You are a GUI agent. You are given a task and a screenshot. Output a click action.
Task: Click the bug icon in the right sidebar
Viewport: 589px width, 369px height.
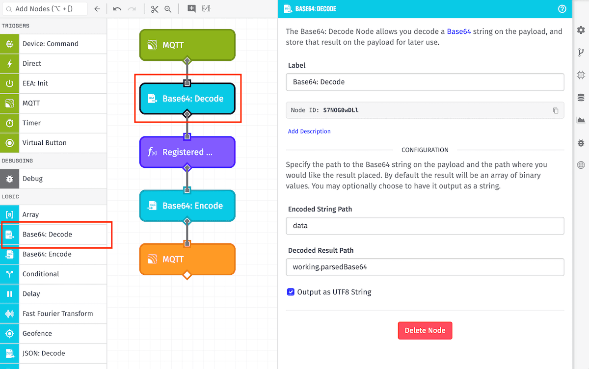[x=581, y=143]
